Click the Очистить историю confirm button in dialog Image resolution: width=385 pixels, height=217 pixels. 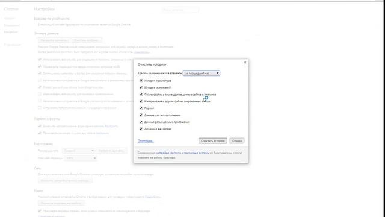point(212,140)
